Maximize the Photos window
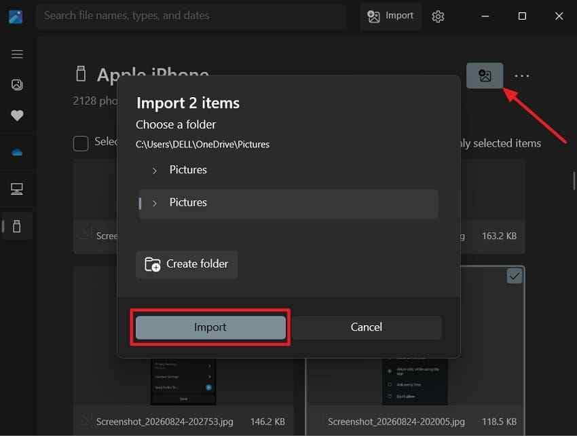This screenshot has width=577, height=436. point(522,16)
